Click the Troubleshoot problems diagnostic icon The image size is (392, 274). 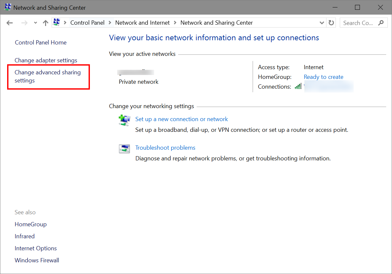[124, 148]
